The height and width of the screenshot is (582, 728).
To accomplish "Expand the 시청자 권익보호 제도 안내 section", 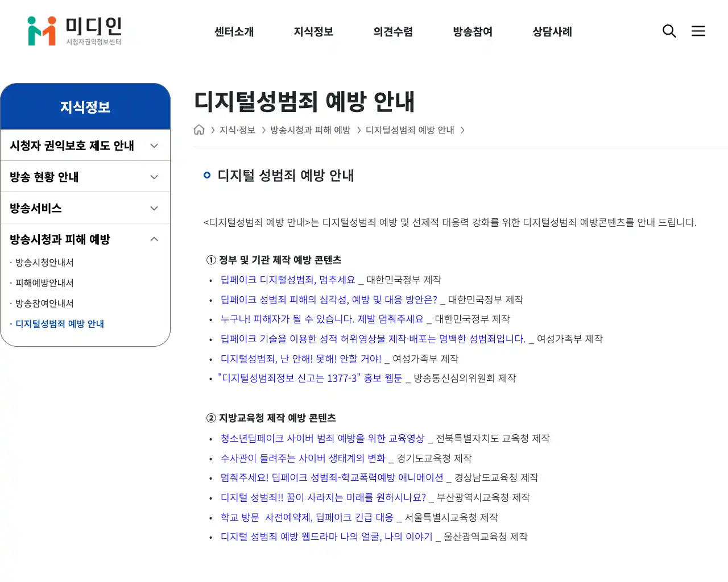I will [85, 145].
